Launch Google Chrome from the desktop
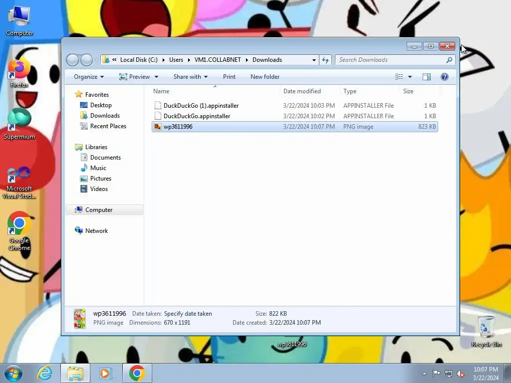The width and height of the screenshot is (511, 383). tap(19, 231)
